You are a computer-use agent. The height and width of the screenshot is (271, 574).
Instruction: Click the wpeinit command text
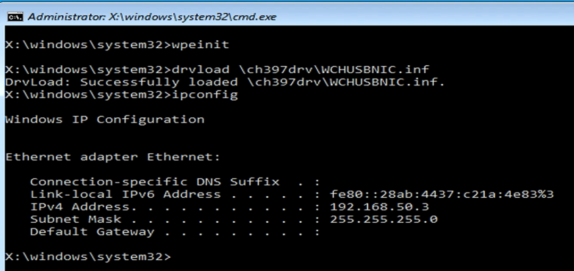click(x=200, y=45)
